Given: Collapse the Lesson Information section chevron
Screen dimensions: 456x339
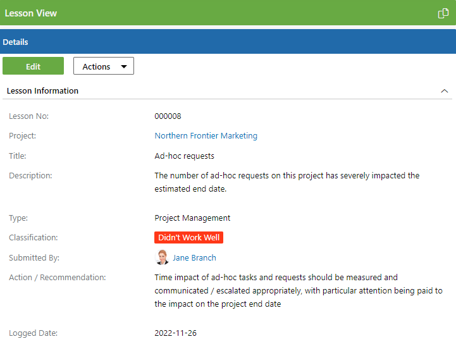Looking at the screenshot, I should click(445, 91).
